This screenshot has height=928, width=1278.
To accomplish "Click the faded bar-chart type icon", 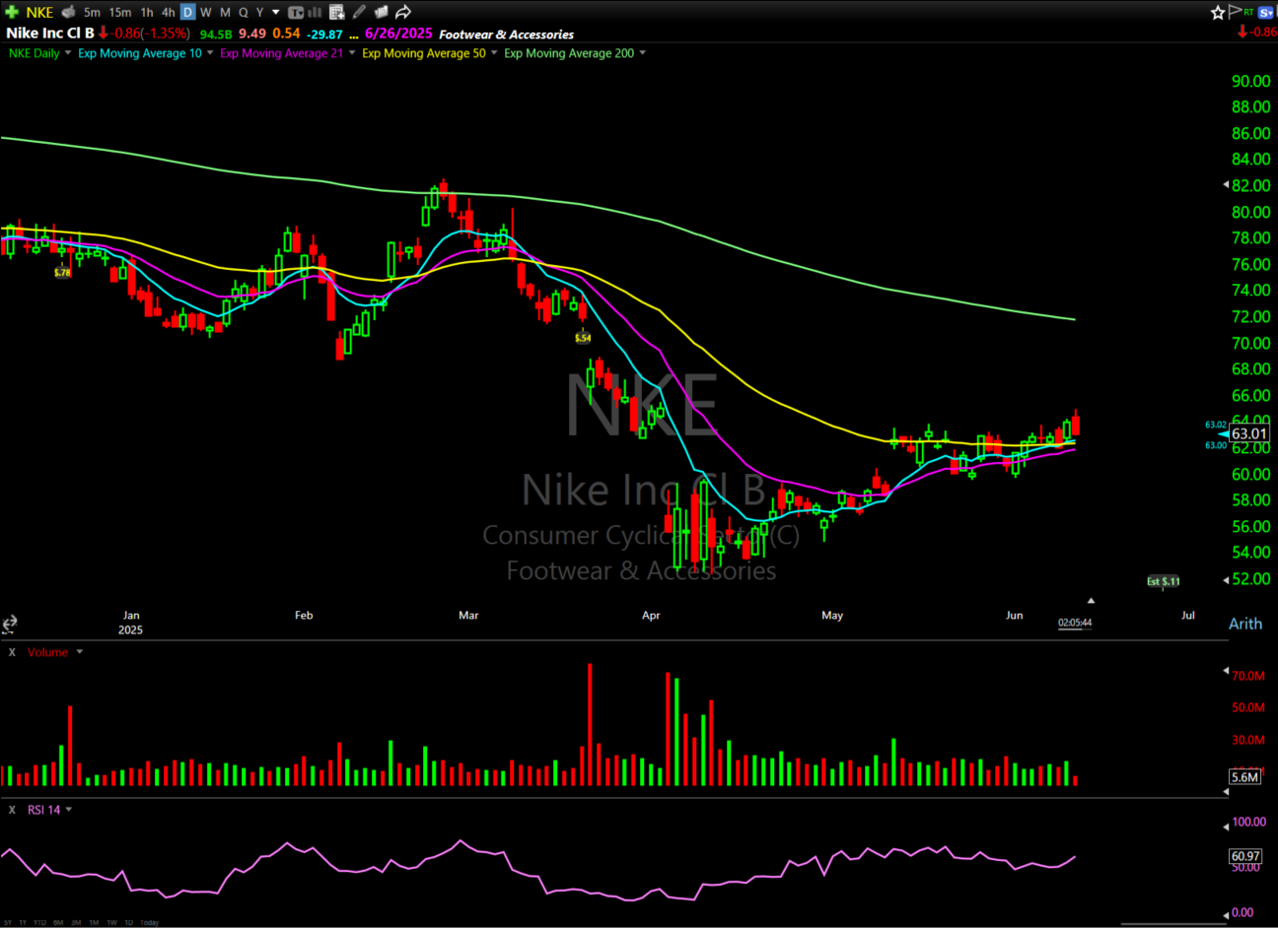I will (x=316, y=12).
